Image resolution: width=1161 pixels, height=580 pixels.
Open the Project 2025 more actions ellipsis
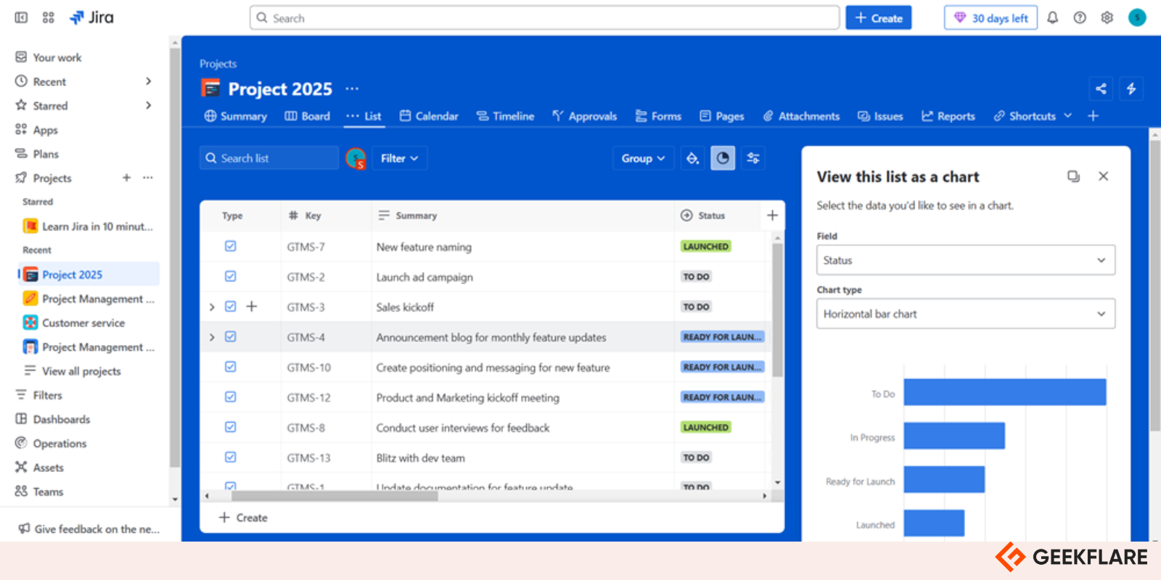[x=352, y=88]
